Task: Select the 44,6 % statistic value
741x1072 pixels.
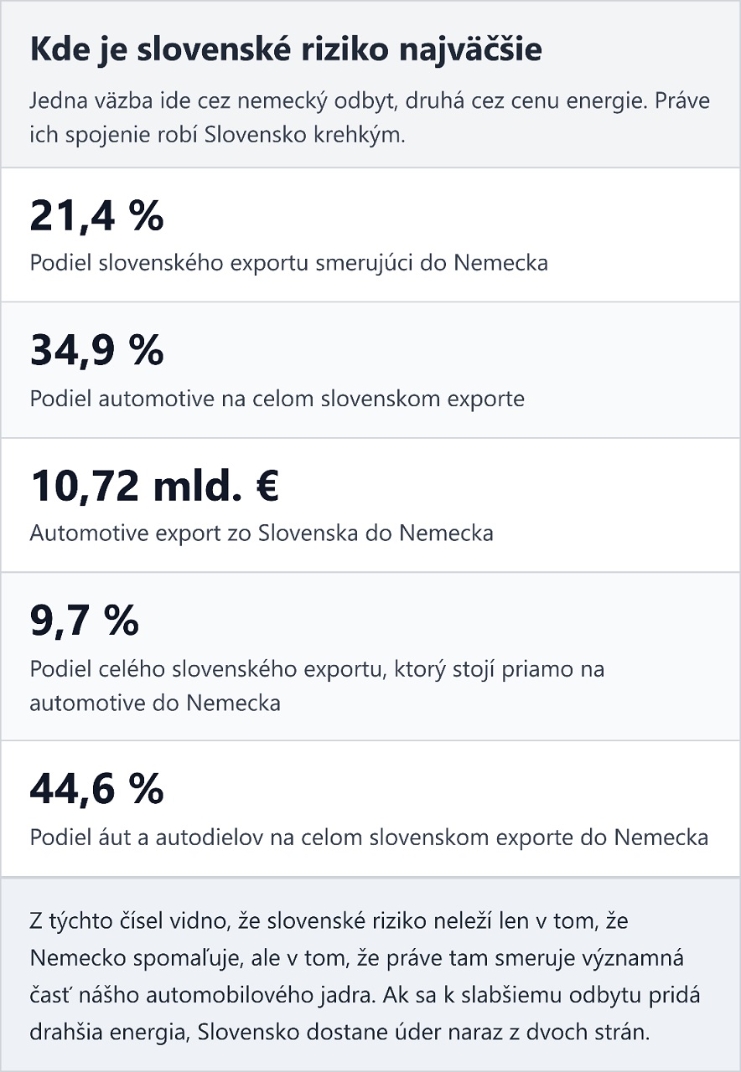Action: 96,788
